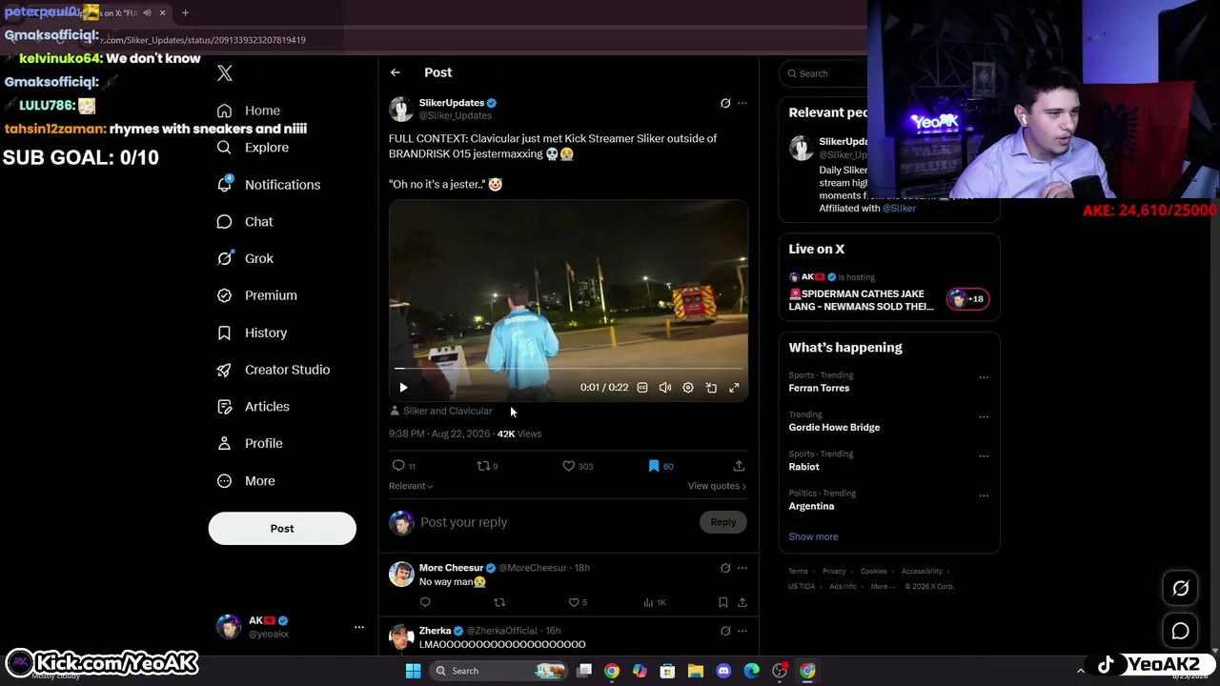This screenshot has height=686, width=1220.
Task: Open the Terms footer link
Action: (798, 572)
